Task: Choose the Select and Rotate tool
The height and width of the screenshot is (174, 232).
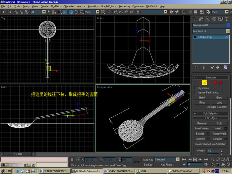Action: coord(76,12)
